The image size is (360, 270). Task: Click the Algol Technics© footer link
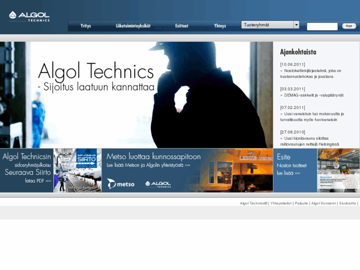click(x=254, y=203)
